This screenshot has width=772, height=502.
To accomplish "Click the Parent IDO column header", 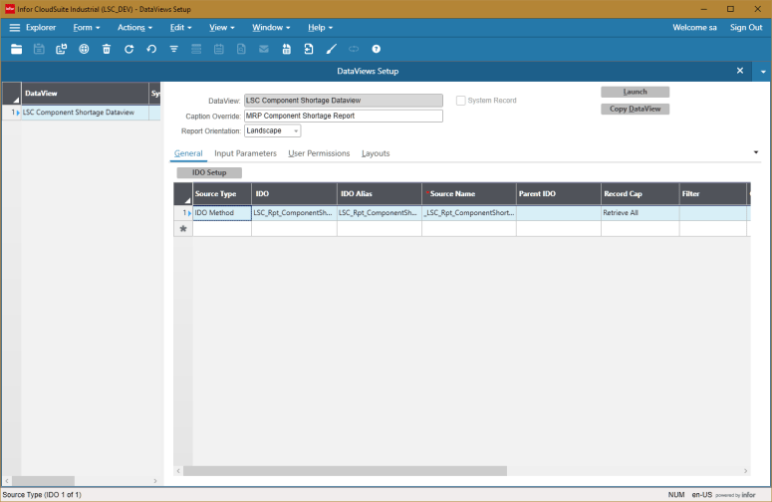I will pyautogui.click(x=558, y=194).
